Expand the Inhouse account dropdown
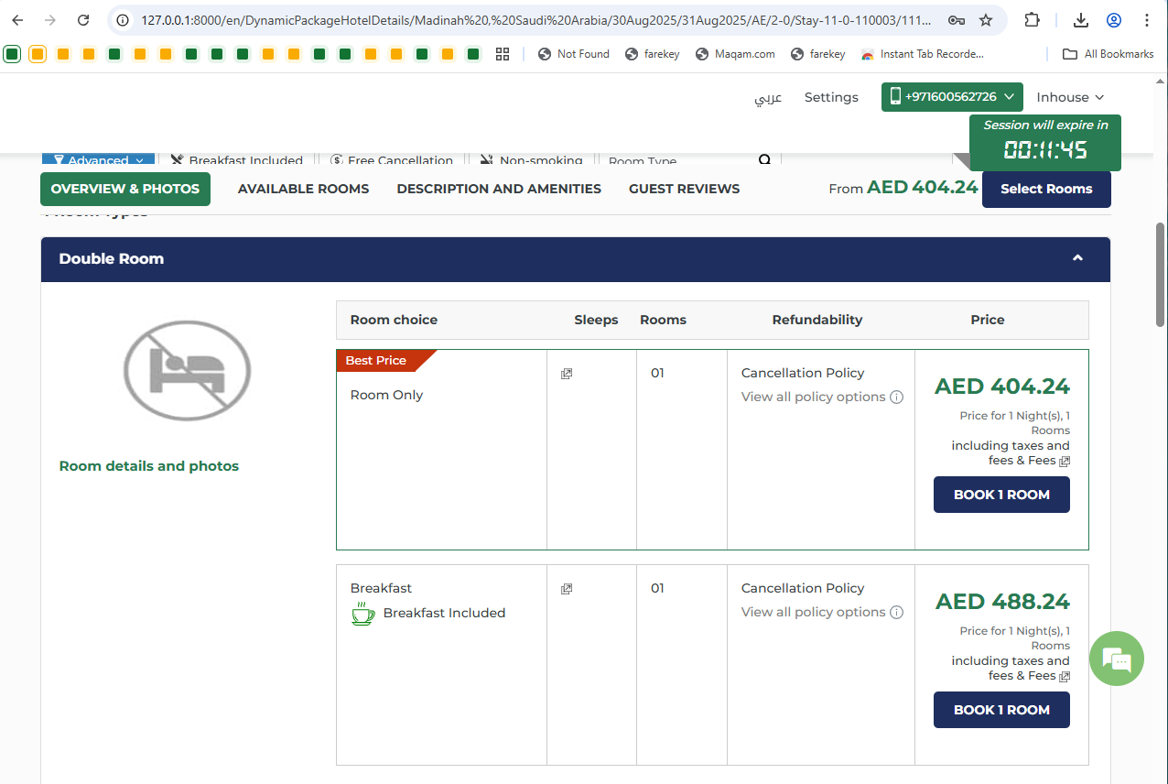 (x=1069, y=97)
